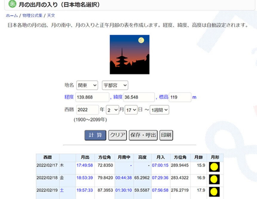Click moon phase icon for 2022/02/17
The width and height of the screenshot is (257, 199).
(x=214, y=167)
